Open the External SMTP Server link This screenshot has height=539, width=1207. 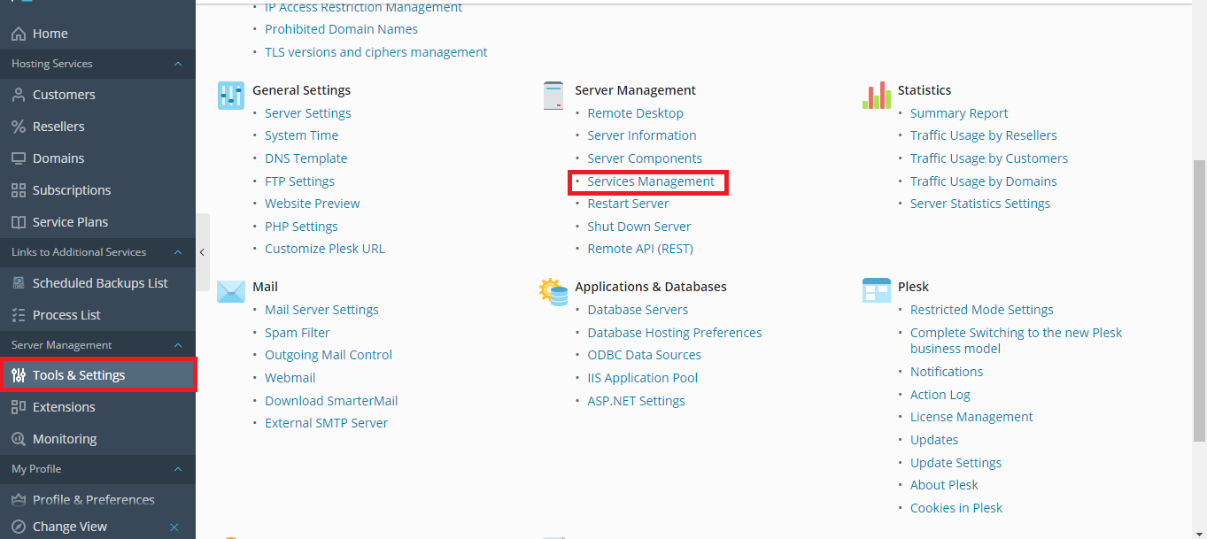click(326, 423)
